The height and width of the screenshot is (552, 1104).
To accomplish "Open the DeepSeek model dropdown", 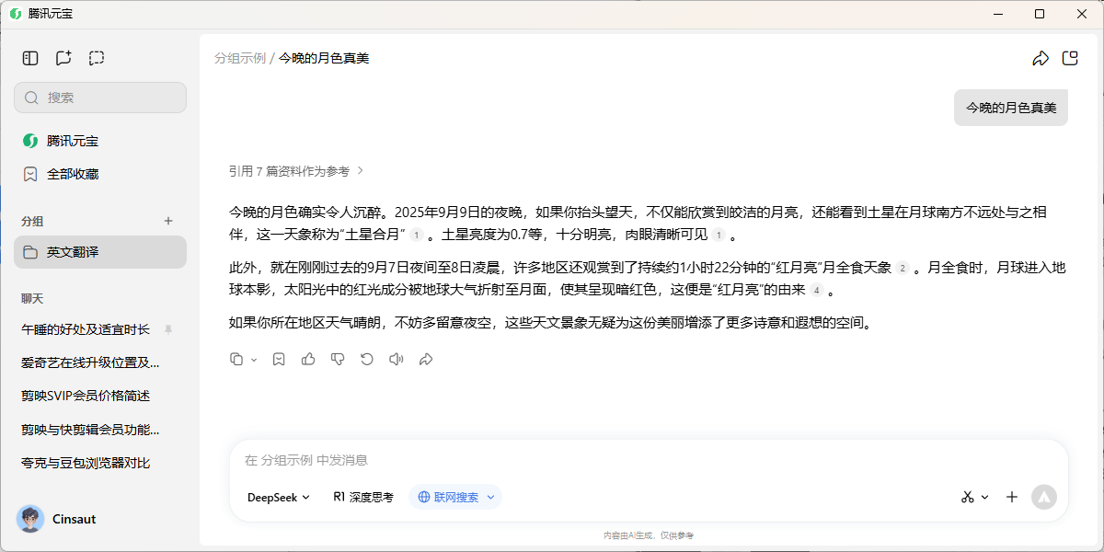I will click(x=279, y=497).
